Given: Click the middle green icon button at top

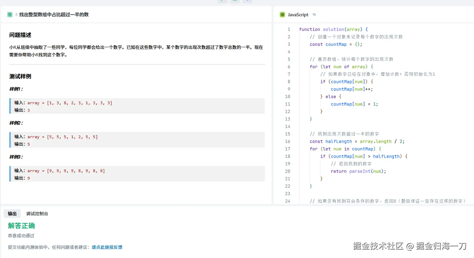Looking at the screenshot, I should pos(235,1).
